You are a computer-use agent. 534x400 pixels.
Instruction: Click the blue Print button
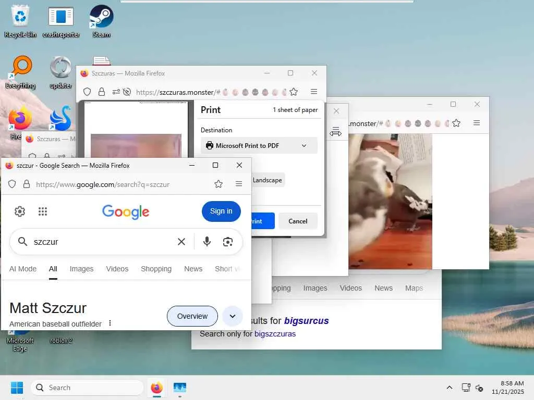[263, 221]
